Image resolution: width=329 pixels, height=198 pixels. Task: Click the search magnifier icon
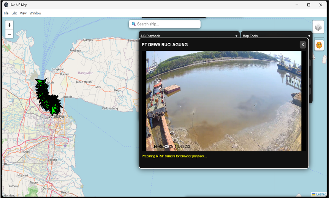pos(133,24)
